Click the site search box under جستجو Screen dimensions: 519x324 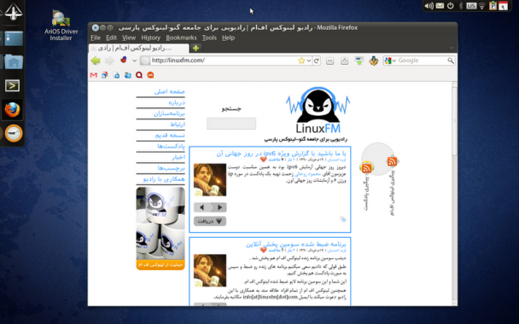pyautogui.click(x=231, y=124)
